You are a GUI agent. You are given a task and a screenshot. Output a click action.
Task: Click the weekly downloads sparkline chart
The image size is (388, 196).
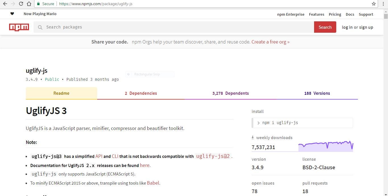[x=325, y=146]
